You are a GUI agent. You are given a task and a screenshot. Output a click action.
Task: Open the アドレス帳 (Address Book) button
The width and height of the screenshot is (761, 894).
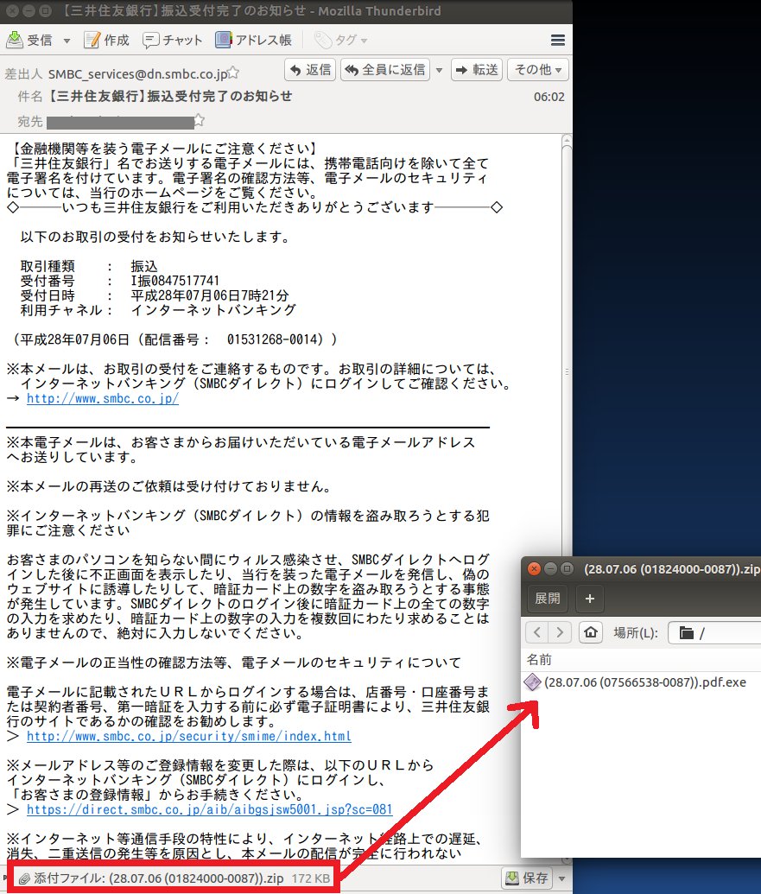coord(254,40)
